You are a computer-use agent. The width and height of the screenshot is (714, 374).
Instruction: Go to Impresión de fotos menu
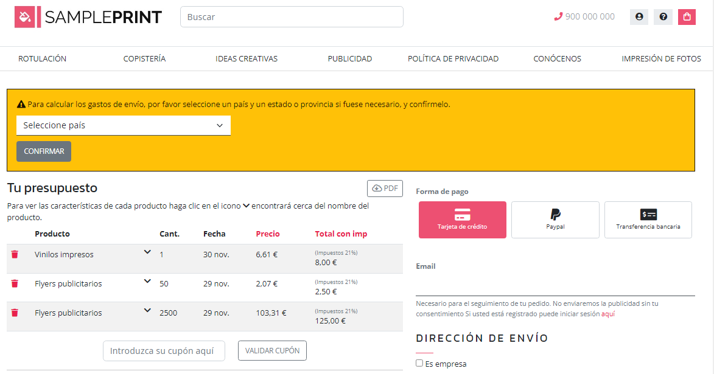click(x=661, y=59)
